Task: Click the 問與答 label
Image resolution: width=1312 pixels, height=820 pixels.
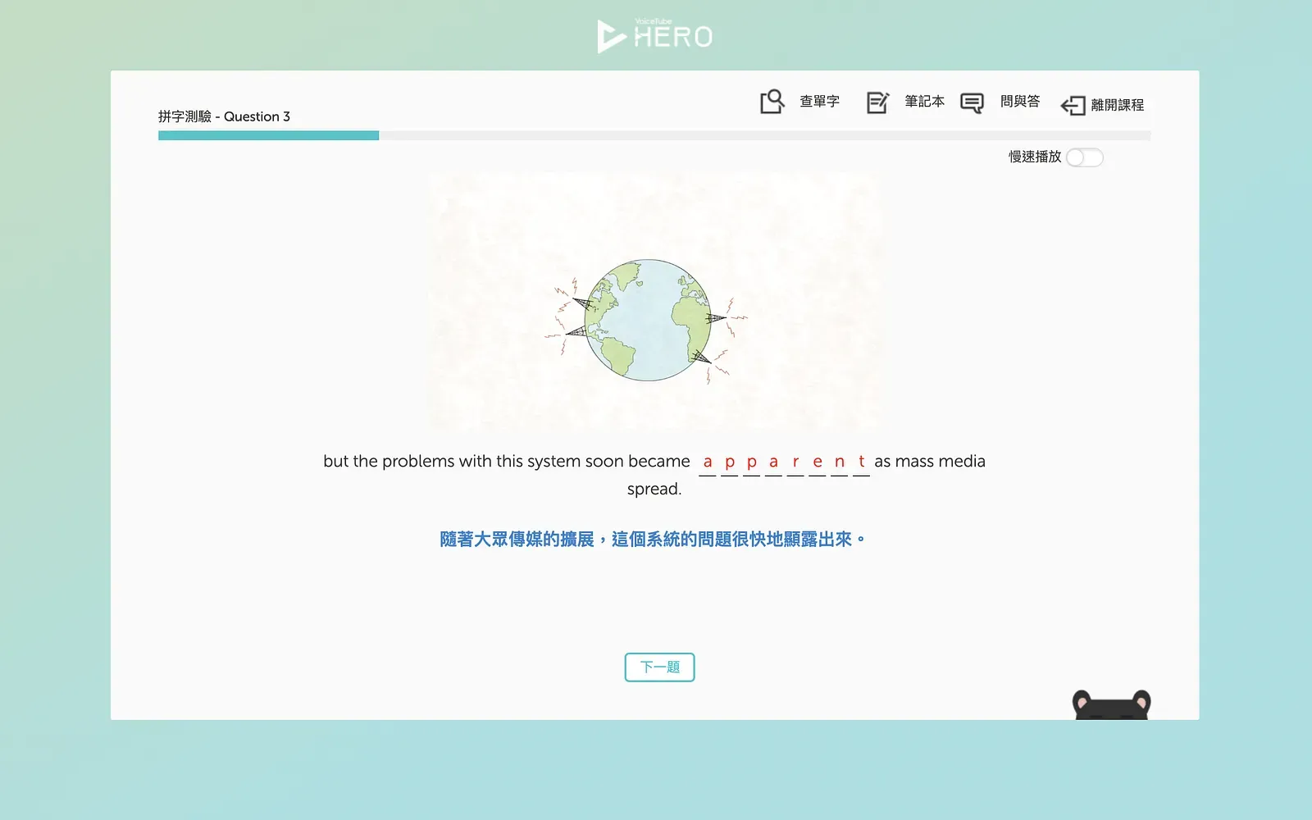Action: click(x=1020, y=102)
